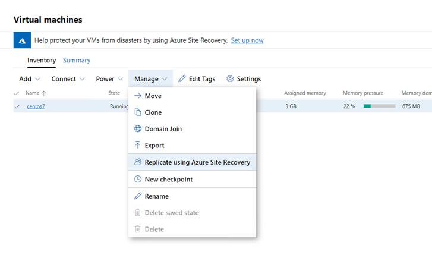This screenshot has width=432, height=255.
Task: Open the Power dropdown
Action: tap(109, 79)
